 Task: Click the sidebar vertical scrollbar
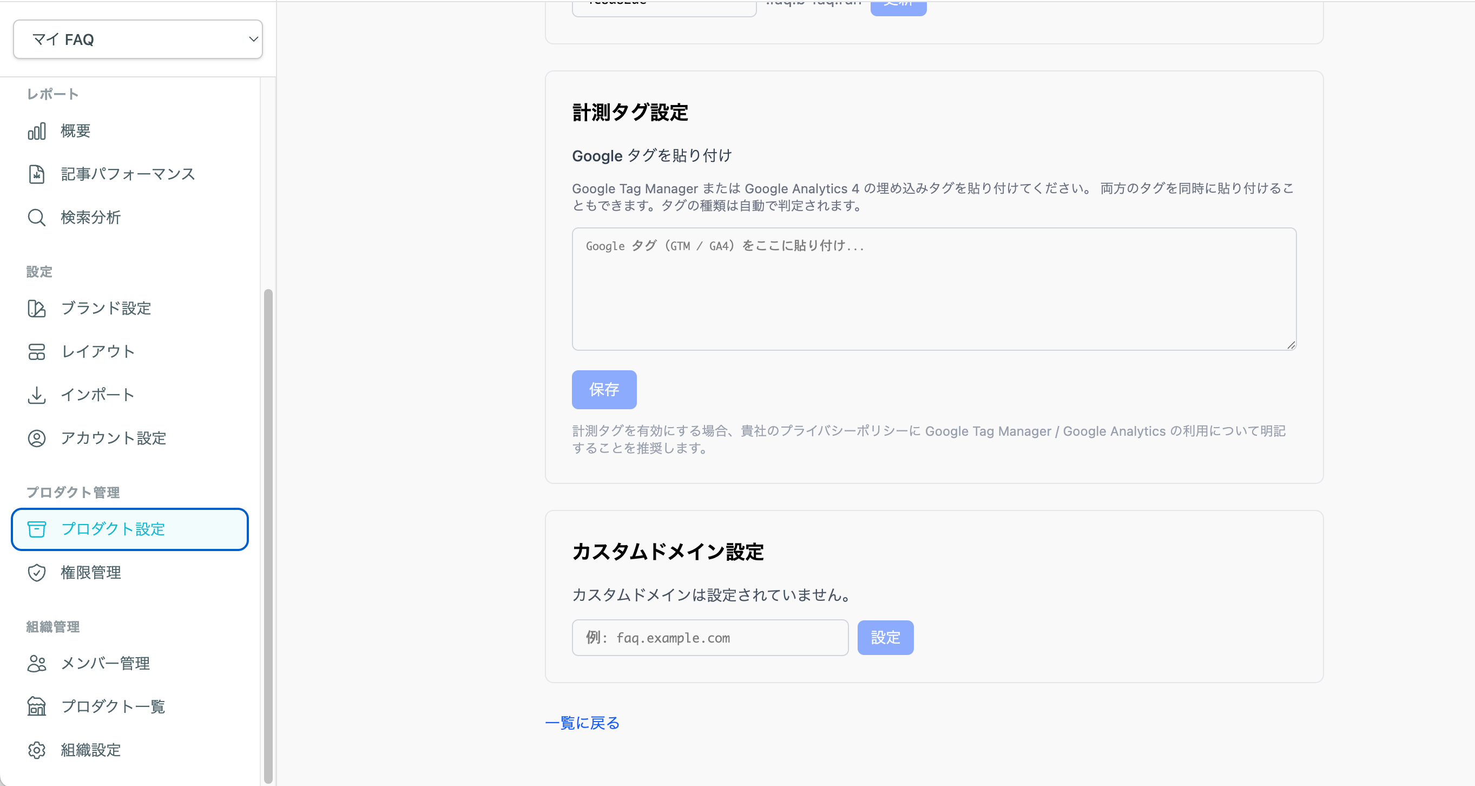coord(268,536)
